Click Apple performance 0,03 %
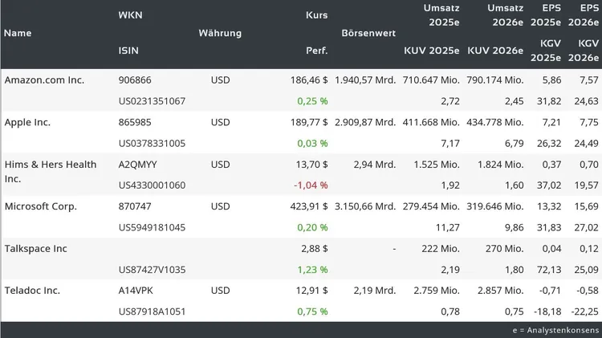 pyautogui.click(x=312, y=143)
